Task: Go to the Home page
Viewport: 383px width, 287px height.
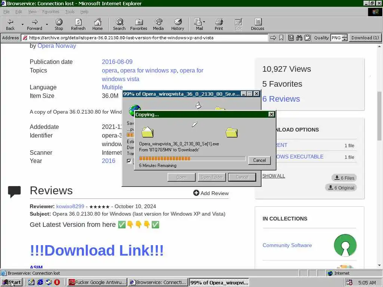Action: coord(98,24)
